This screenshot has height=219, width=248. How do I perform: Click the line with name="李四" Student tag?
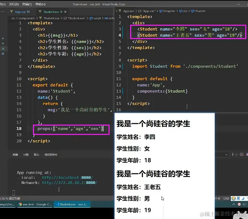pyautogui.click(x=187, y=29)
